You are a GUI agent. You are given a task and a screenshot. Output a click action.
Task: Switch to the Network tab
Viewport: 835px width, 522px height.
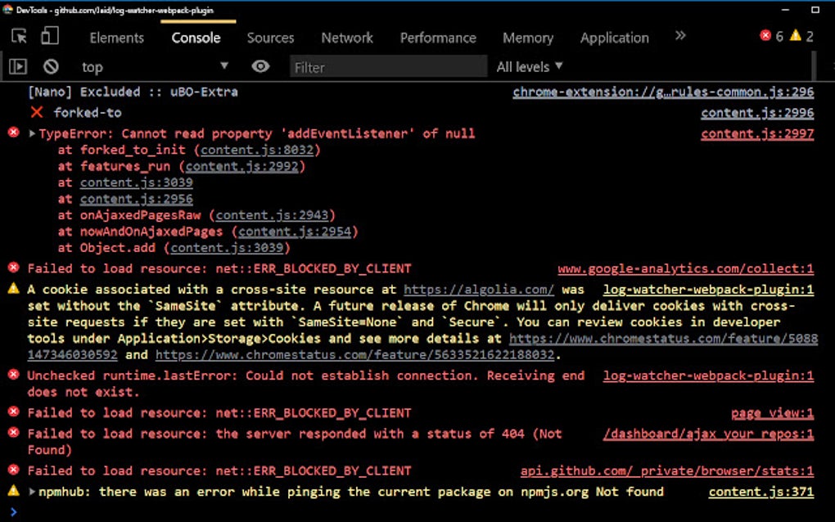[x=346, y=38]
